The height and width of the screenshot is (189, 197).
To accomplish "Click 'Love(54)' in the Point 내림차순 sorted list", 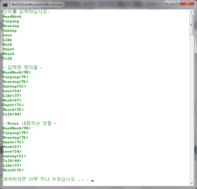I will [12, 151].
